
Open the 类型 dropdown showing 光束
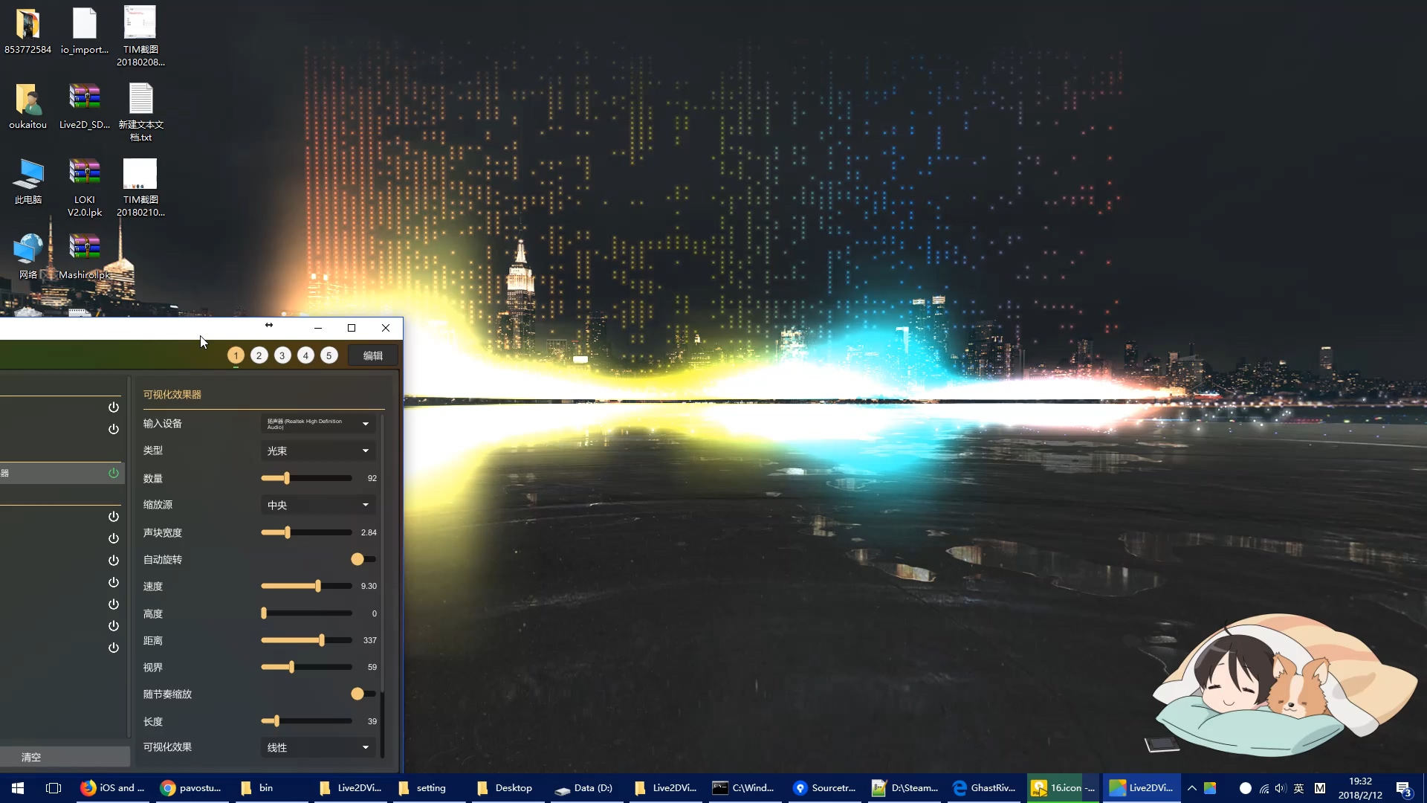[317, 451]
